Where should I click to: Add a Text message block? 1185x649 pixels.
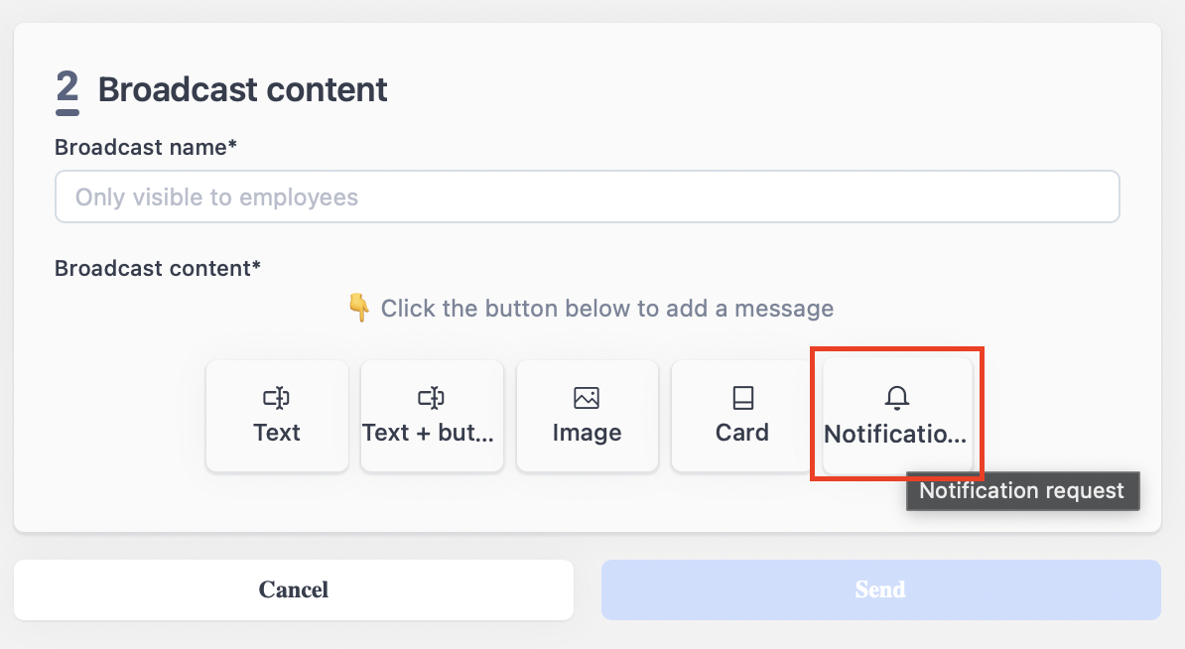click(277, 416)
